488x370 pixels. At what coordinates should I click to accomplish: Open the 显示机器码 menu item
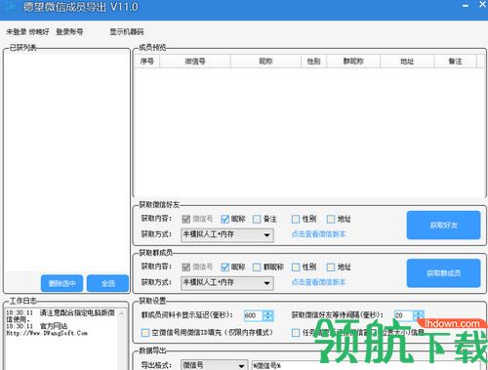[x=127, y=31]
